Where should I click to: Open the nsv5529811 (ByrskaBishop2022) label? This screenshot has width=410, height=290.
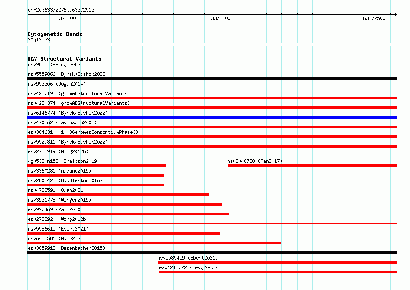[x=68, y=142]
